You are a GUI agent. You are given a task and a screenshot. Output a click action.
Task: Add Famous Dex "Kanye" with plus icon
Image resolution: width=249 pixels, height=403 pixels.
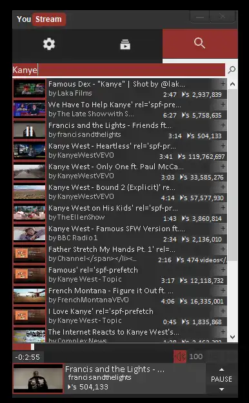pyautogui.click(x=223, y=84)
